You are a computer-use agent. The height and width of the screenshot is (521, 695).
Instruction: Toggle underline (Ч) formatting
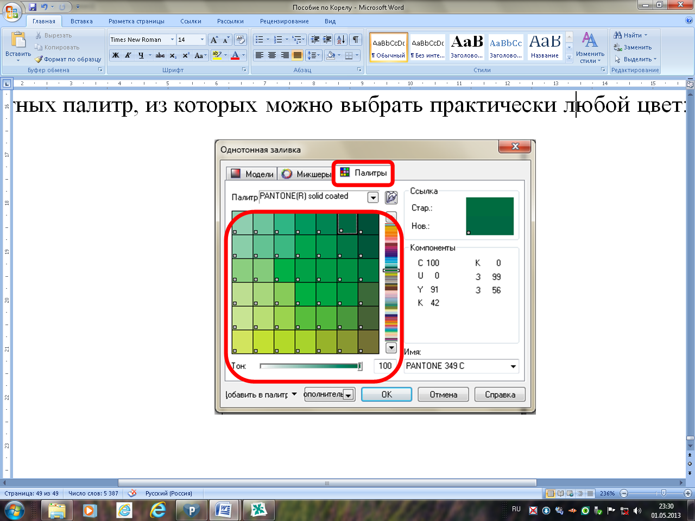pyautogui.click(x=141, y=55)
